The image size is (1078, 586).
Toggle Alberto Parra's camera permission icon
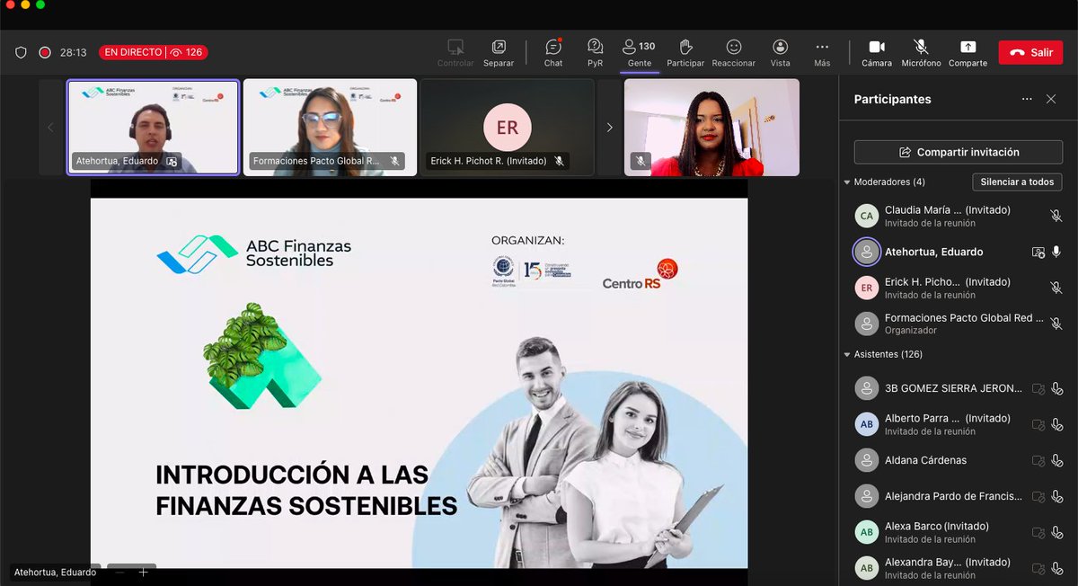click(x=1038, y=424)
